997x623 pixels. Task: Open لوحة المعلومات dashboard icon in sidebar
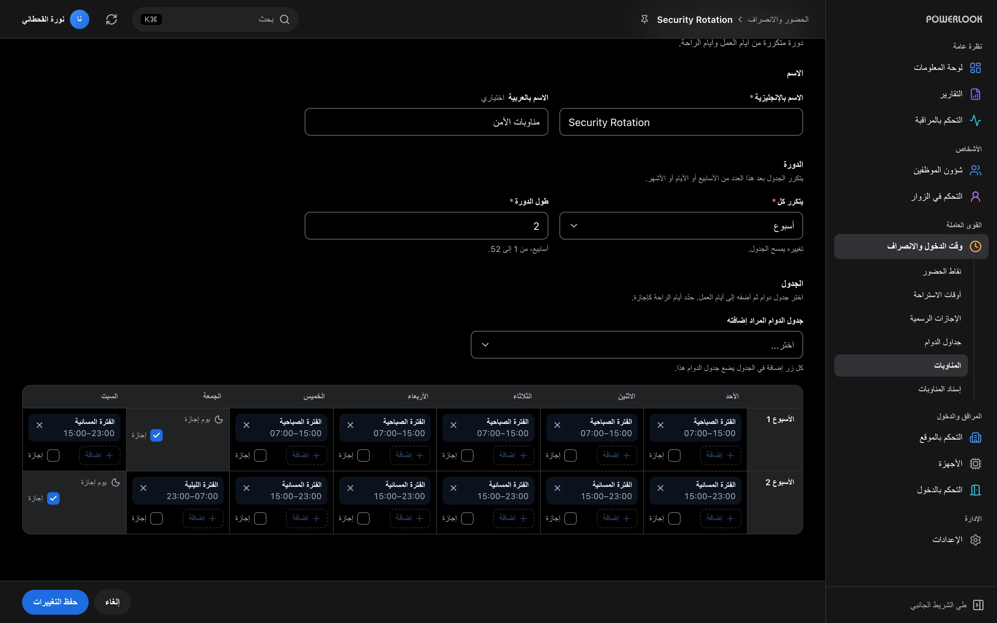975,67
